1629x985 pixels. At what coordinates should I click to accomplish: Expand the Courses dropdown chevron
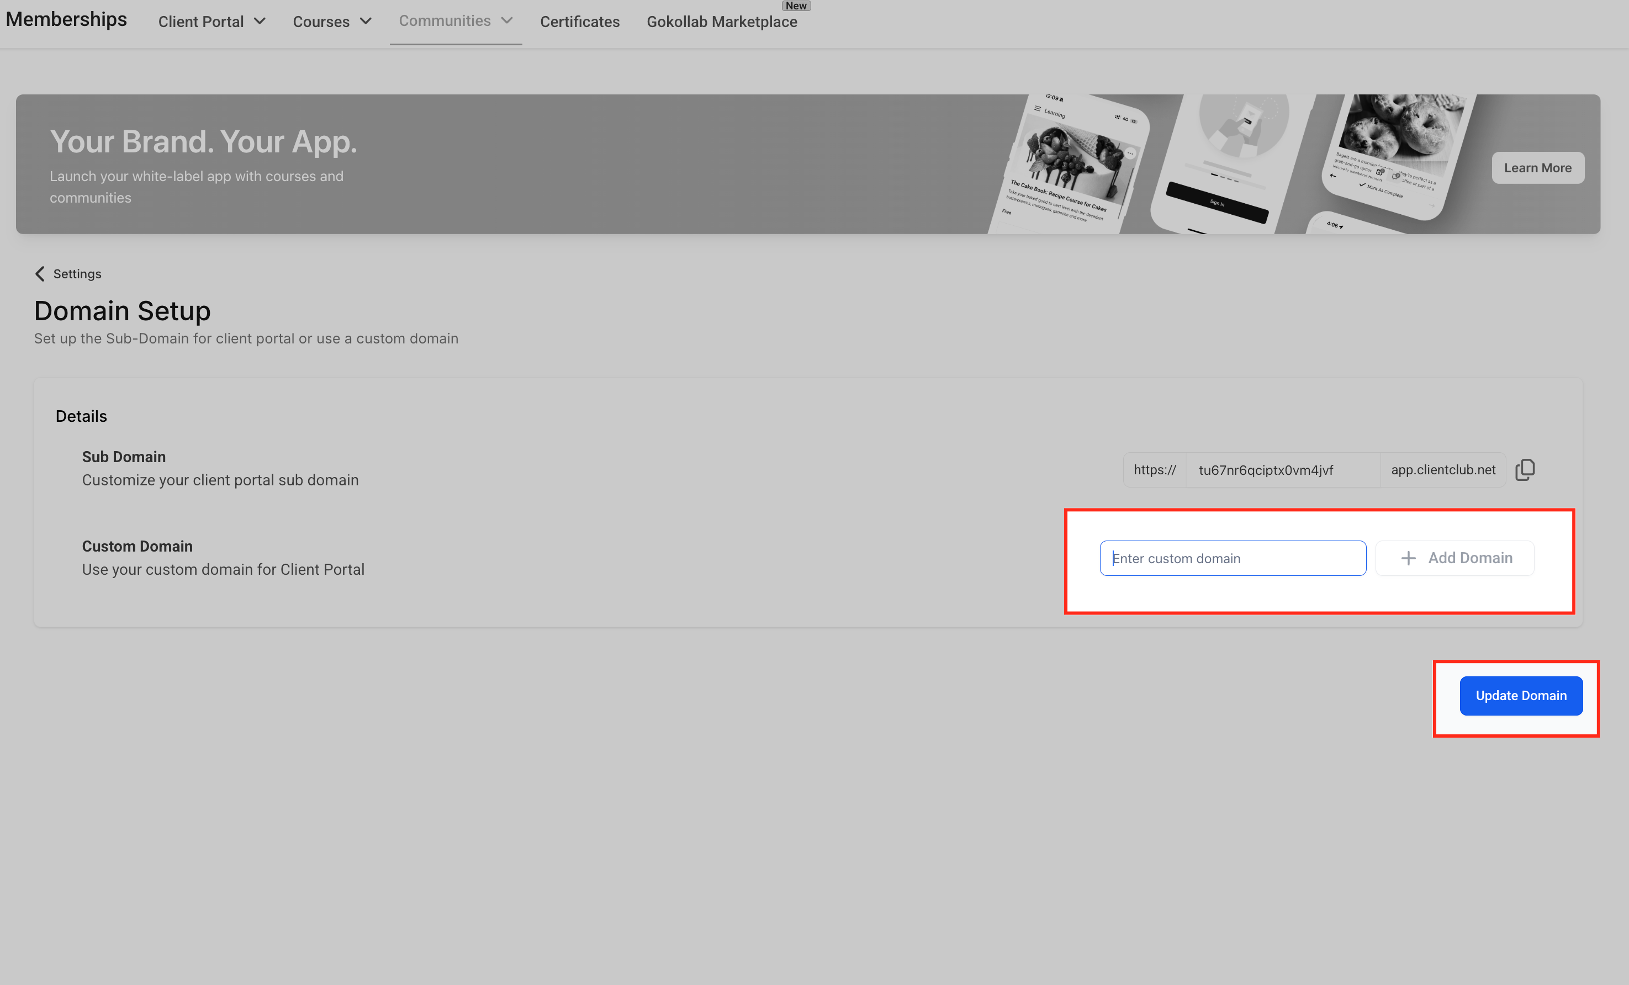[x=366, y=21]
